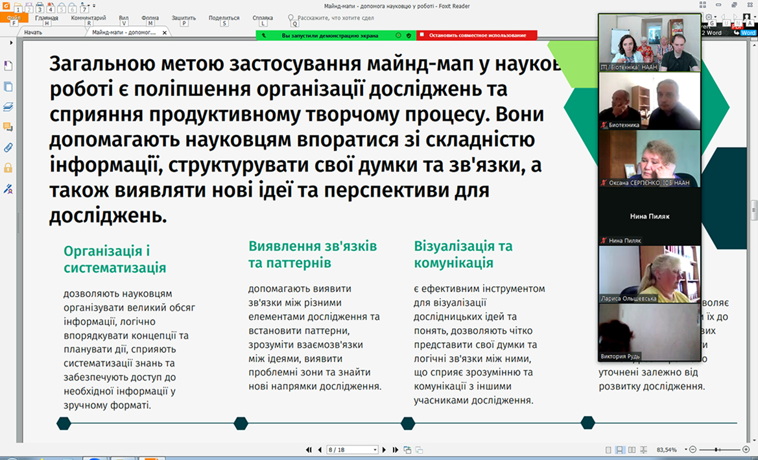
Task: Select the Биотехника participant video tile
Action: coord(649,101)
